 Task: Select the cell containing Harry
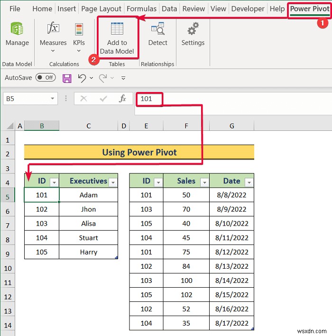point(88,252)
